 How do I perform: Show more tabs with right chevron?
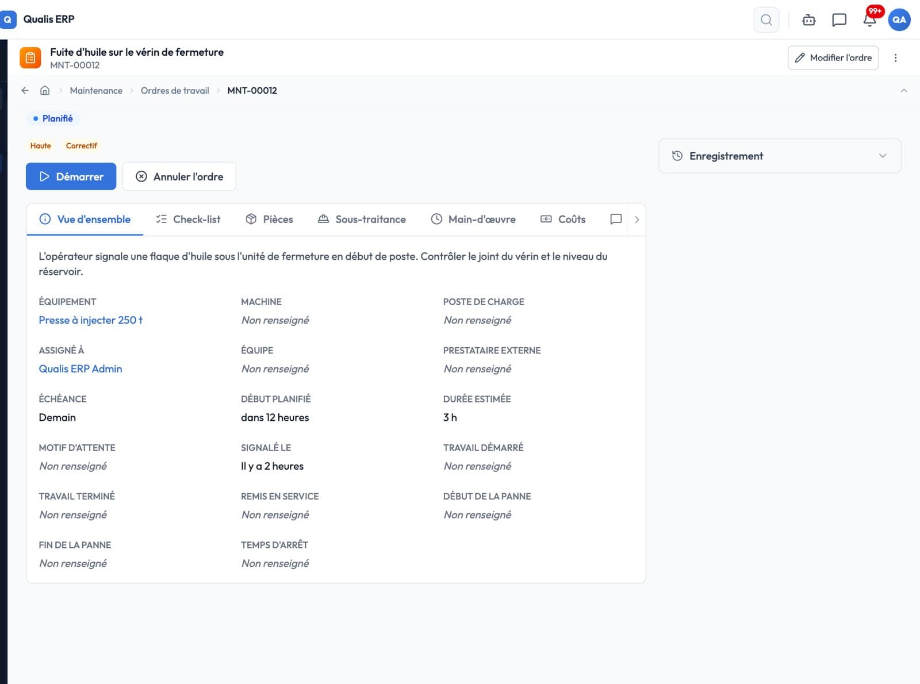(637, 220)
